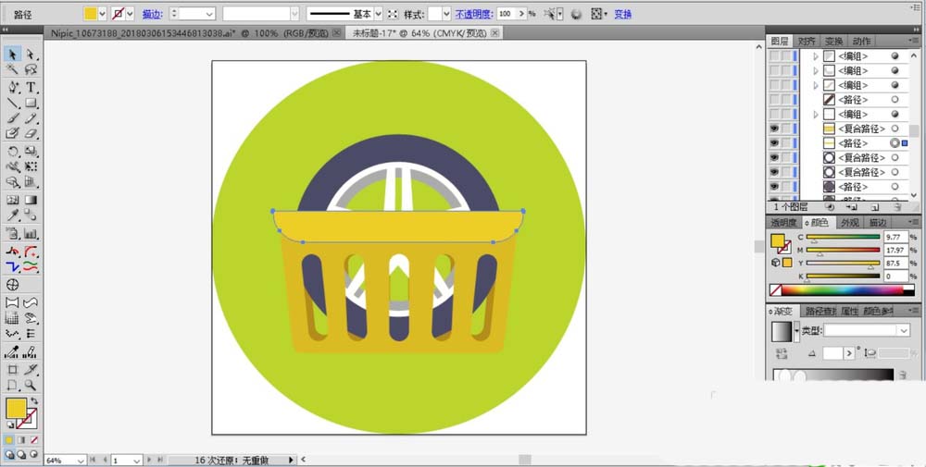926x467 pixels.
Task: Select the Paintbrush tool
Action: pyautogui.click(x=12, y=118)
